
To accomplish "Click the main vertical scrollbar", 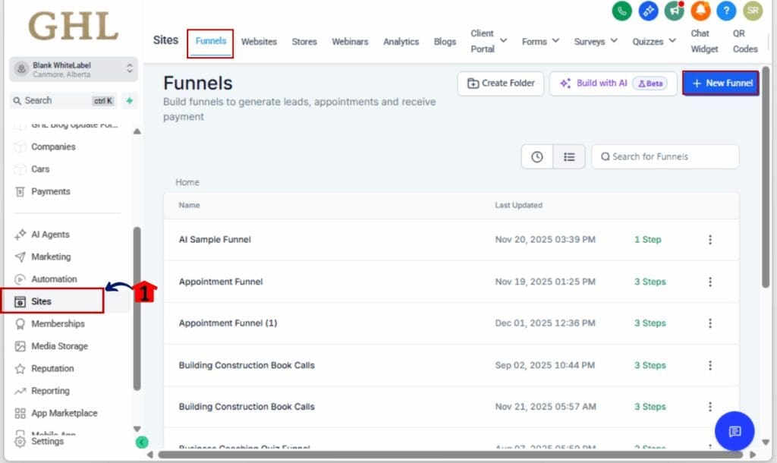I will point(766,177).
